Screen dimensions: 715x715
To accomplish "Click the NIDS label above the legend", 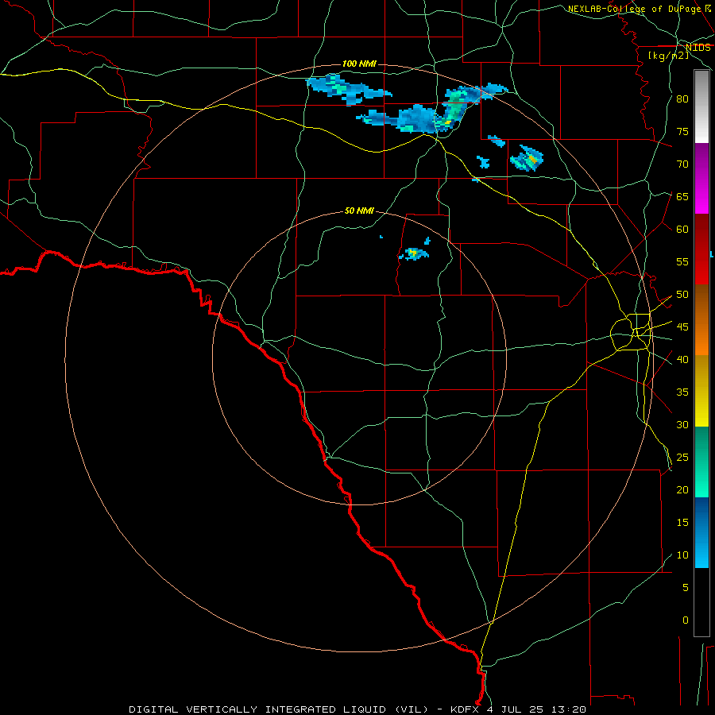I will click(698, 48).
